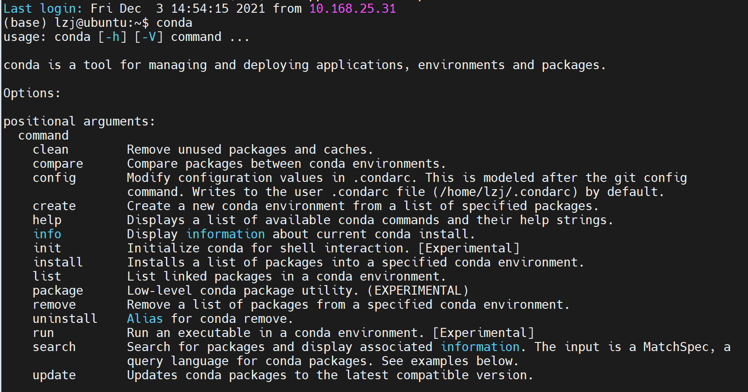Click the 'create' command name
The width and height of the screenshot is (748, 392).
(54, 206)
